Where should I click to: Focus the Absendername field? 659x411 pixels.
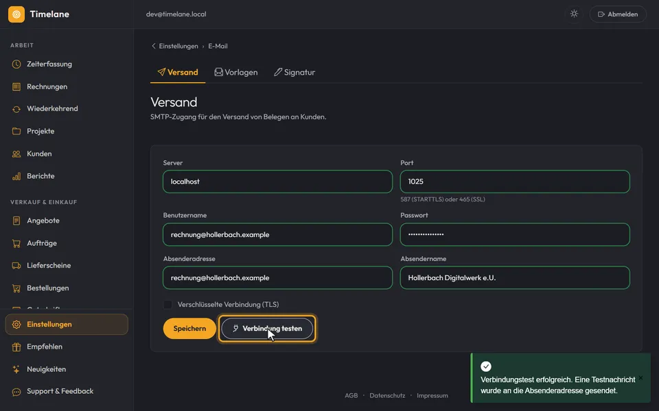pos(515,277)
